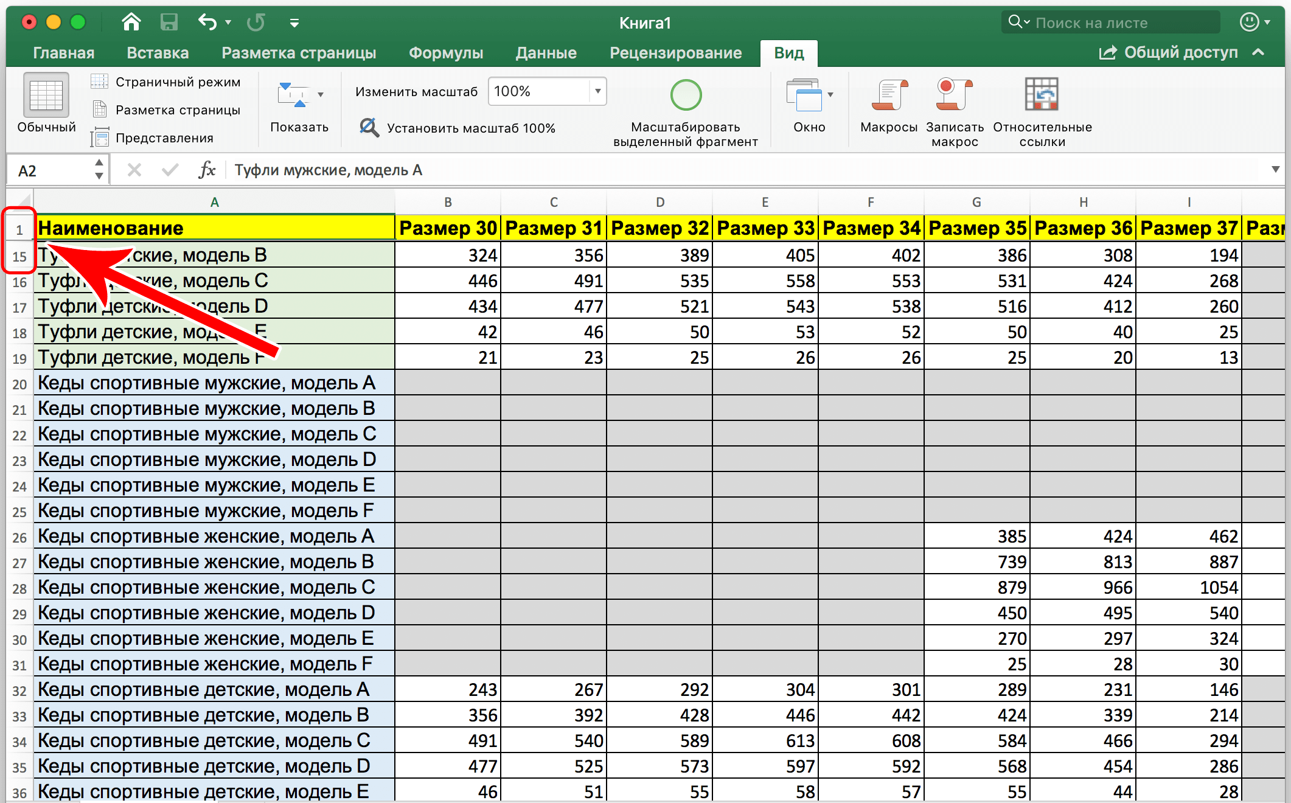The height and width of the screenshot is (803, 1291).
Task: Click the Общий доступ share button
Action: 1168,53
